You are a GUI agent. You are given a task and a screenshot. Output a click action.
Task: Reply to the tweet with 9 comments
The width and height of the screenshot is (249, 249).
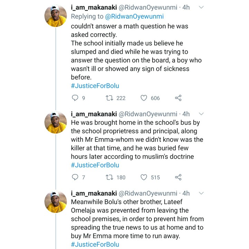tap(75, 98)
